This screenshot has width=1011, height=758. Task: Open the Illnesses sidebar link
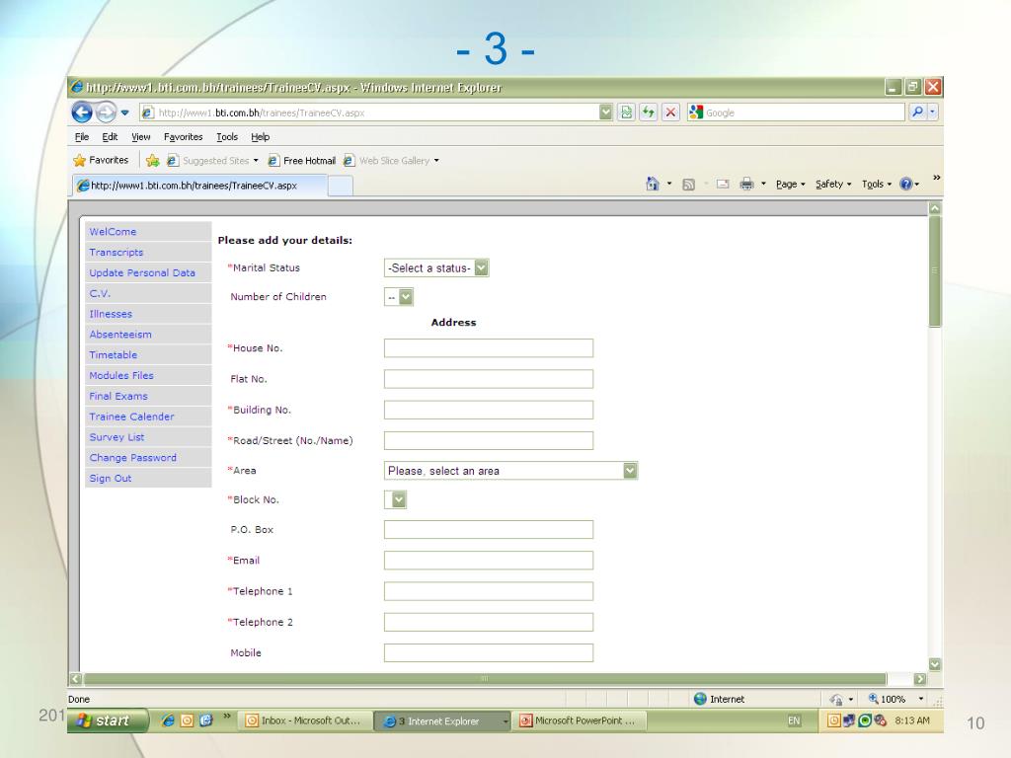pyautogui.click(x=111, y=314)
